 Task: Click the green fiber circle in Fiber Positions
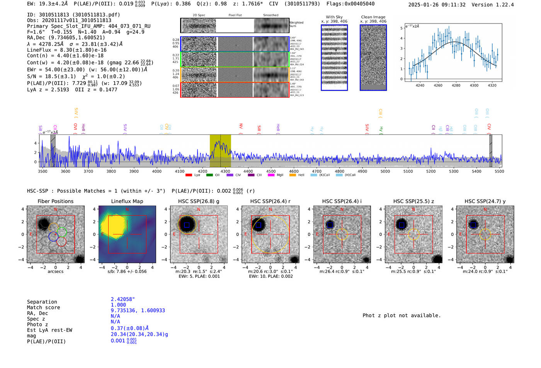click(61, 232)
